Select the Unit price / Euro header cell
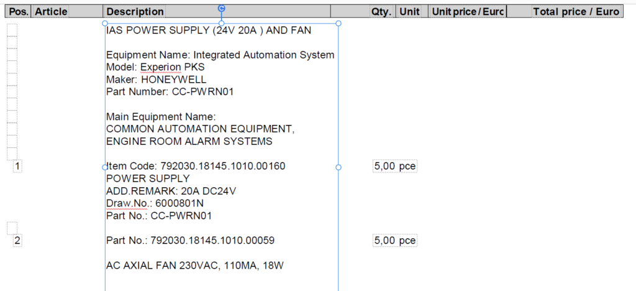Screen dimensions: 636x291 [468, 12]
